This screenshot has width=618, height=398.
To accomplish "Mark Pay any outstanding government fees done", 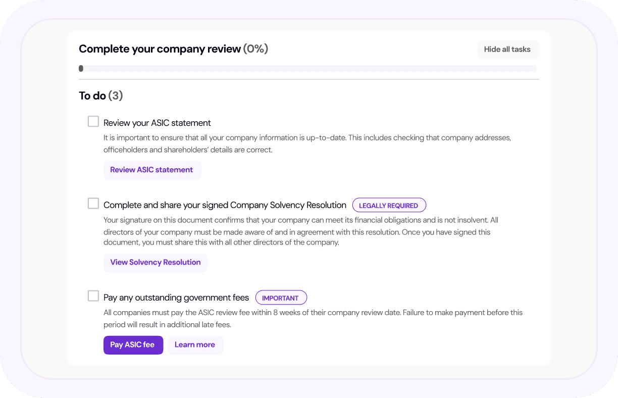I will point(93,296).
